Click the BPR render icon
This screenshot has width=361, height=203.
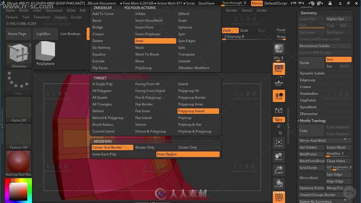click(x=279, y=48)
